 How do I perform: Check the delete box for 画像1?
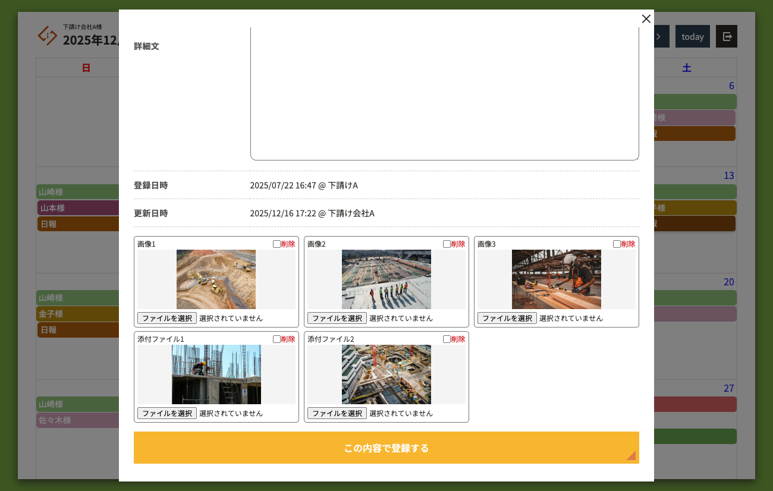pyautogui.click(x=276, y=244)
